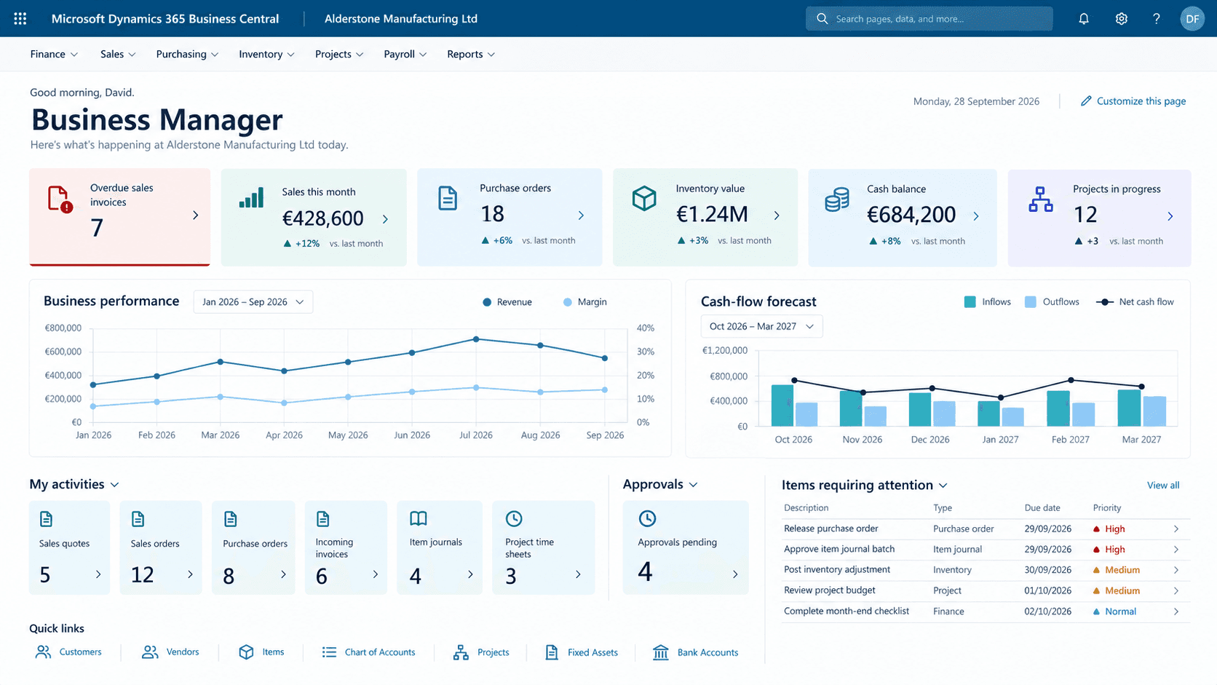1217x685 pixels.
Task: Open the Inventory menu
Action: coord(266,55)
